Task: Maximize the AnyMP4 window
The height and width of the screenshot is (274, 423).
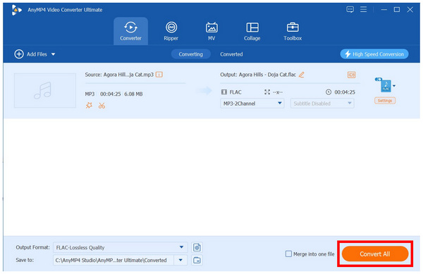Action: (x=397, y=10)
